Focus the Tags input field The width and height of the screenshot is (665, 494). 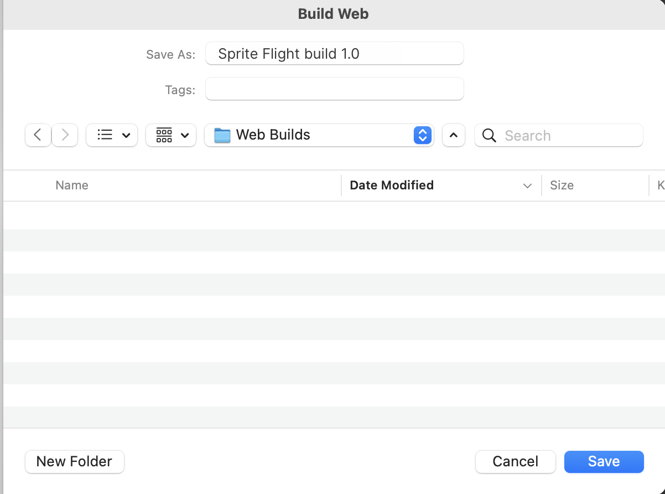pyautogui.click(x=334, y=89)
